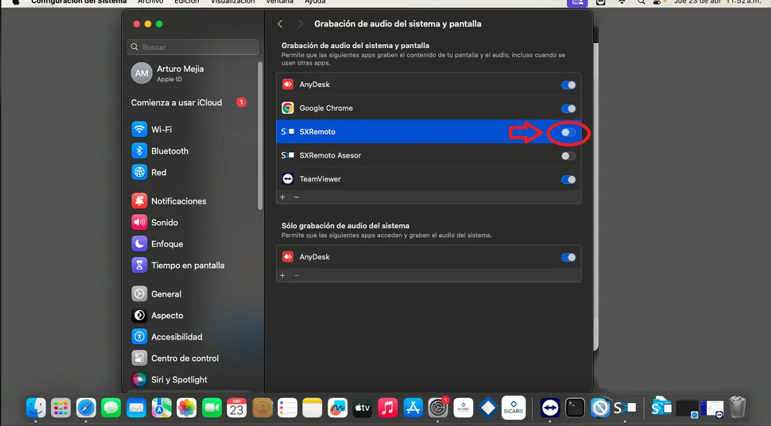Enable the SXRemoto Asesor toggle

(568, 156)
